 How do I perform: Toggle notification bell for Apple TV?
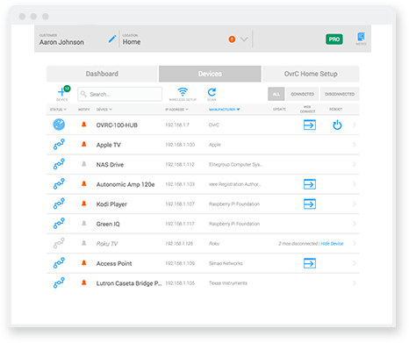[x=84, y=144]
